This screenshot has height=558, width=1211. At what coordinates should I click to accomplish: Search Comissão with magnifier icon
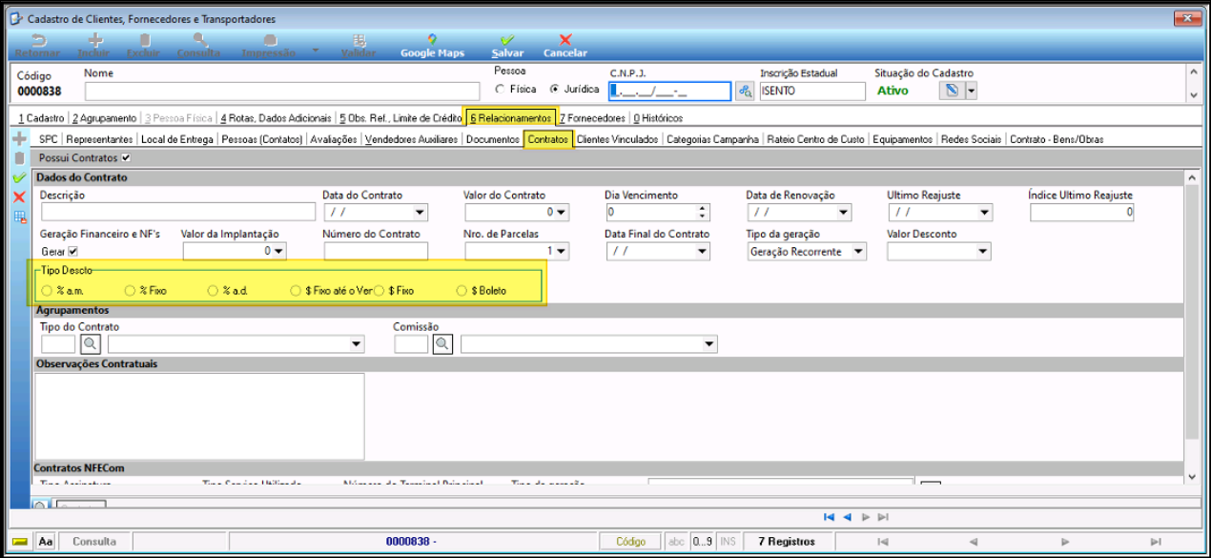(441, 344)
